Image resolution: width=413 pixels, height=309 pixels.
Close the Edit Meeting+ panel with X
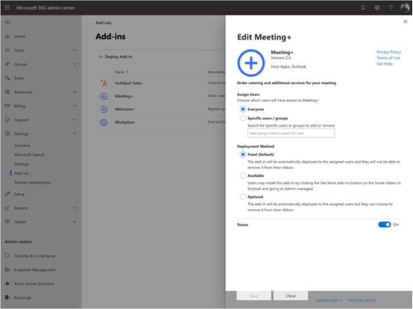[x=405, y=21]
